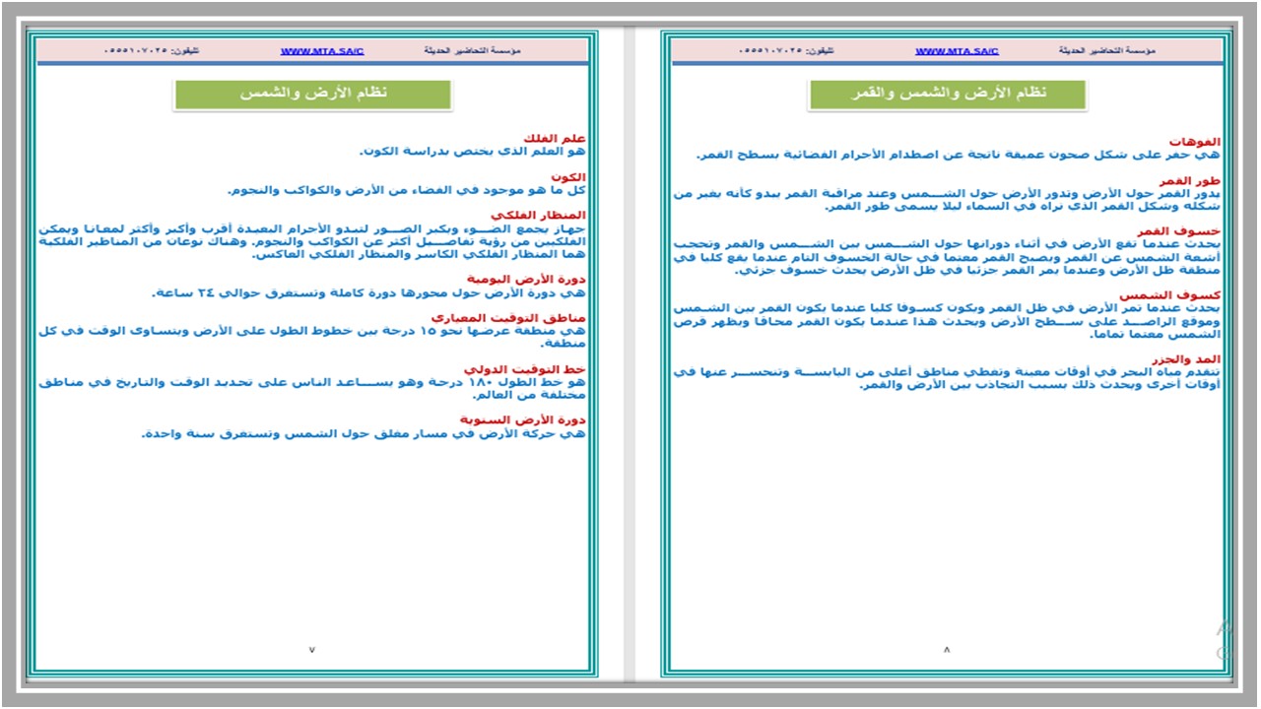Select the banner نظام الأرض والشمس والقمر

click(947, 95)
